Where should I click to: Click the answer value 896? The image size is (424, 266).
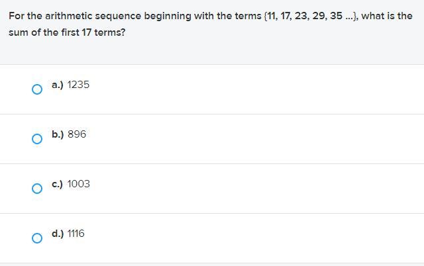coord(77,134)
